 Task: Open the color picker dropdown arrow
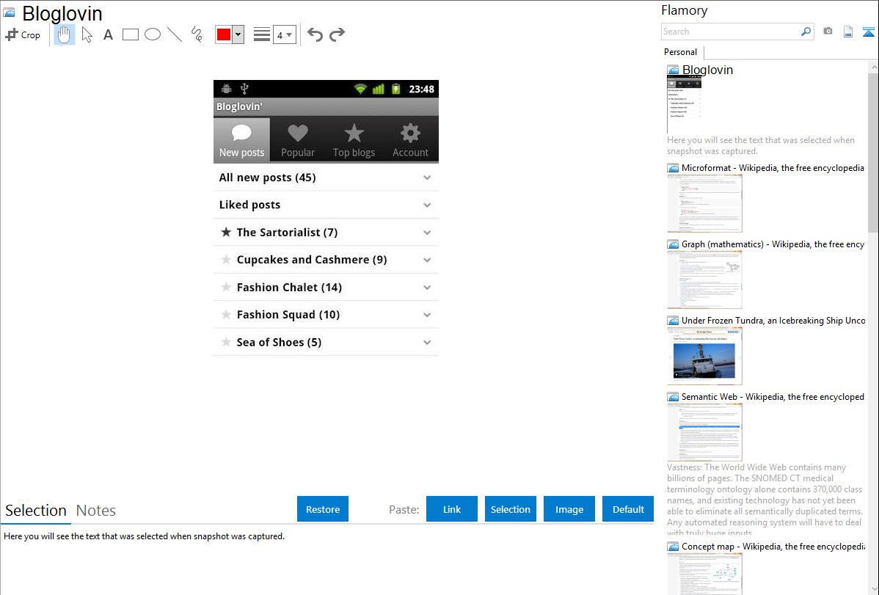click(x=238, y=34)
